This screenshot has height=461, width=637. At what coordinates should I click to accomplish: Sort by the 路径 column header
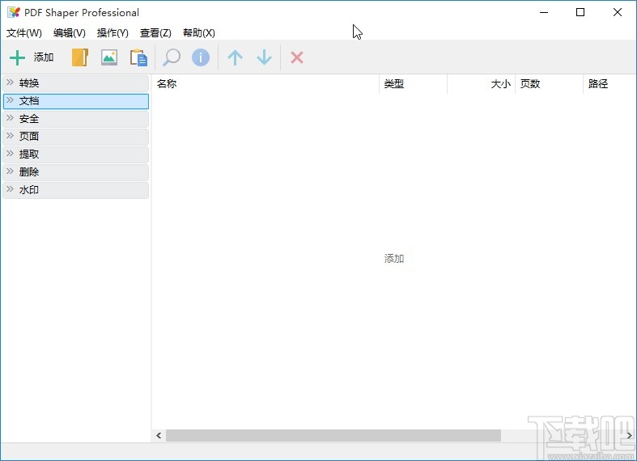click(609, 84)
